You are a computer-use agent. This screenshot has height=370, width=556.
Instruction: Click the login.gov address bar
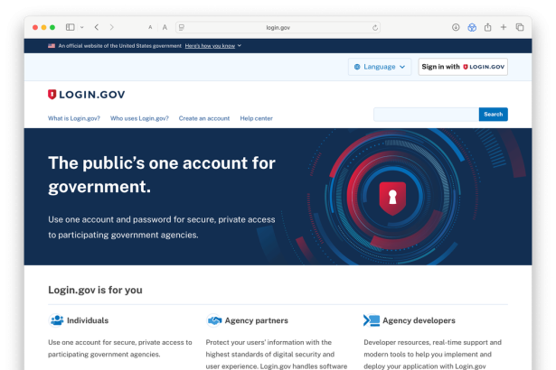click(278, 27)
